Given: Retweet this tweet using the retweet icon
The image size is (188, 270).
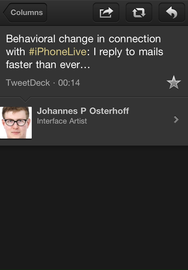Looking at the screenshot, I should [x=139, y=13].
